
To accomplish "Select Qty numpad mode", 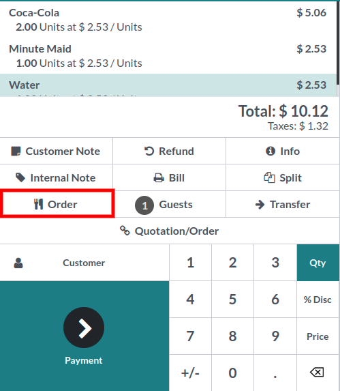I will [x=318, y=263].
